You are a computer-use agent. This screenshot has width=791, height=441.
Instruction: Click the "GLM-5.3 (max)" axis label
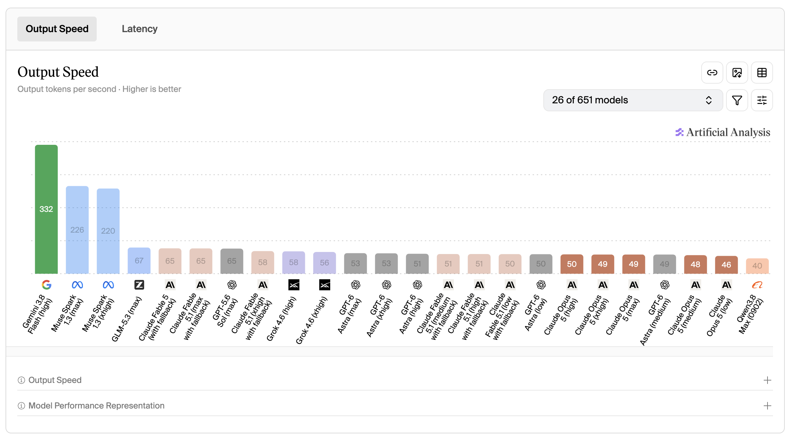127,319
